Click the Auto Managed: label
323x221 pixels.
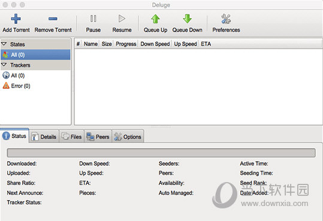pyautogui.click(x=176, y=193)
